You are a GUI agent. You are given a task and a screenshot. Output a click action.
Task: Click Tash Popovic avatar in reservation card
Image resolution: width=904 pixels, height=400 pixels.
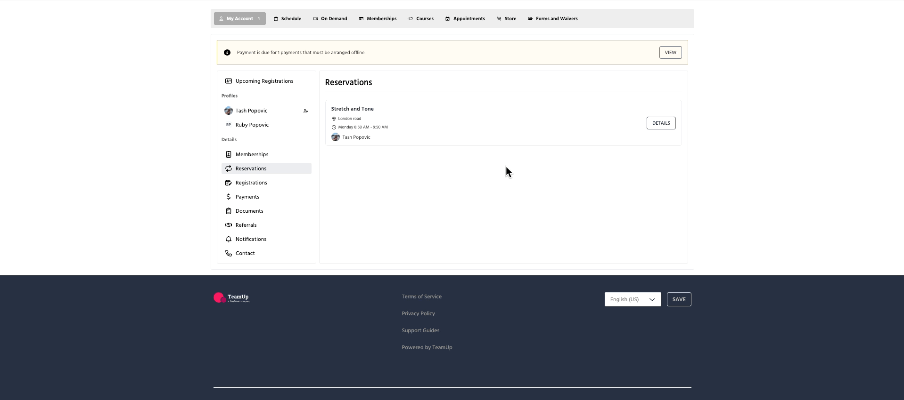[x=336, y=137]
